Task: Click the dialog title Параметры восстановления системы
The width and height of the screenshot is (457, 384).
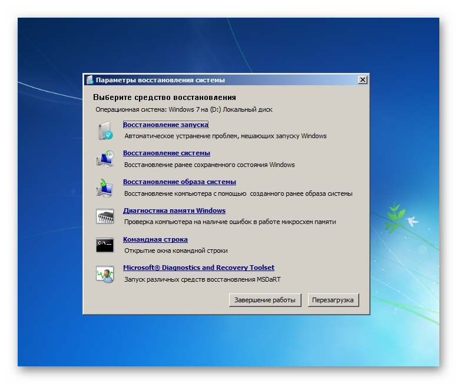Action: 160,80
